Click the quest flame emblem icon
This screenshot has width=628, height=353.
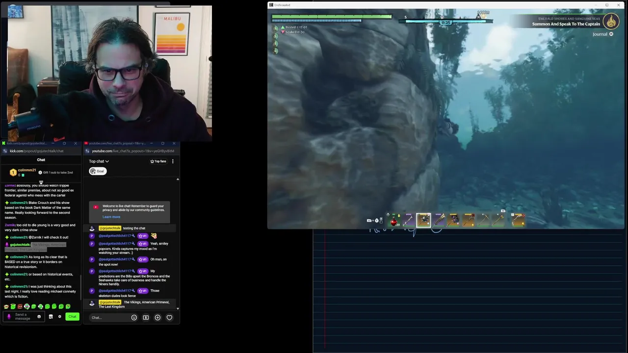[611, 21]
